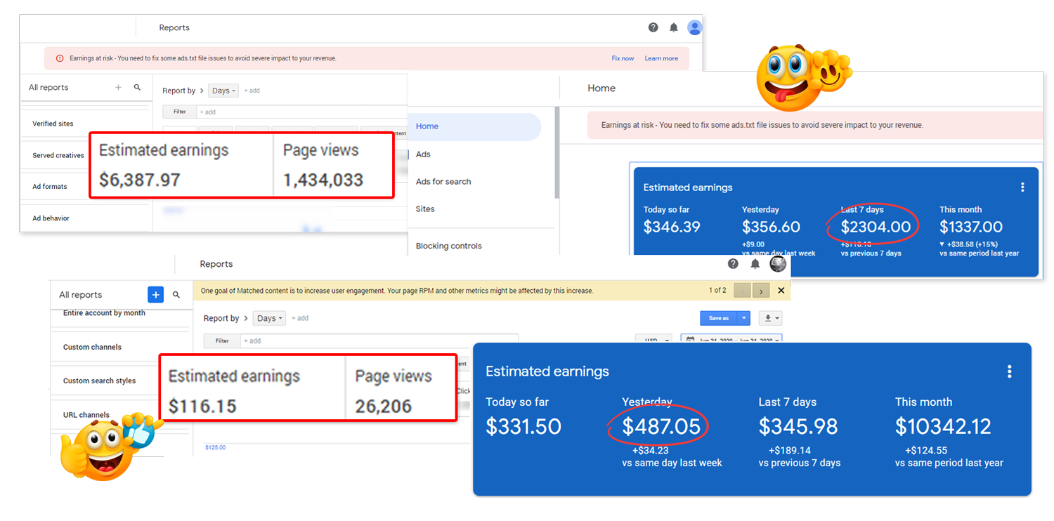Open three-dot menu on lower Estimated earnings card

coord(1009,371)
